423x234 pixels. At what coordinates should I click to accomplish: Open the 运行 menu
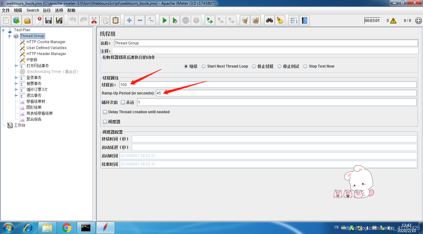coord(47,10)
